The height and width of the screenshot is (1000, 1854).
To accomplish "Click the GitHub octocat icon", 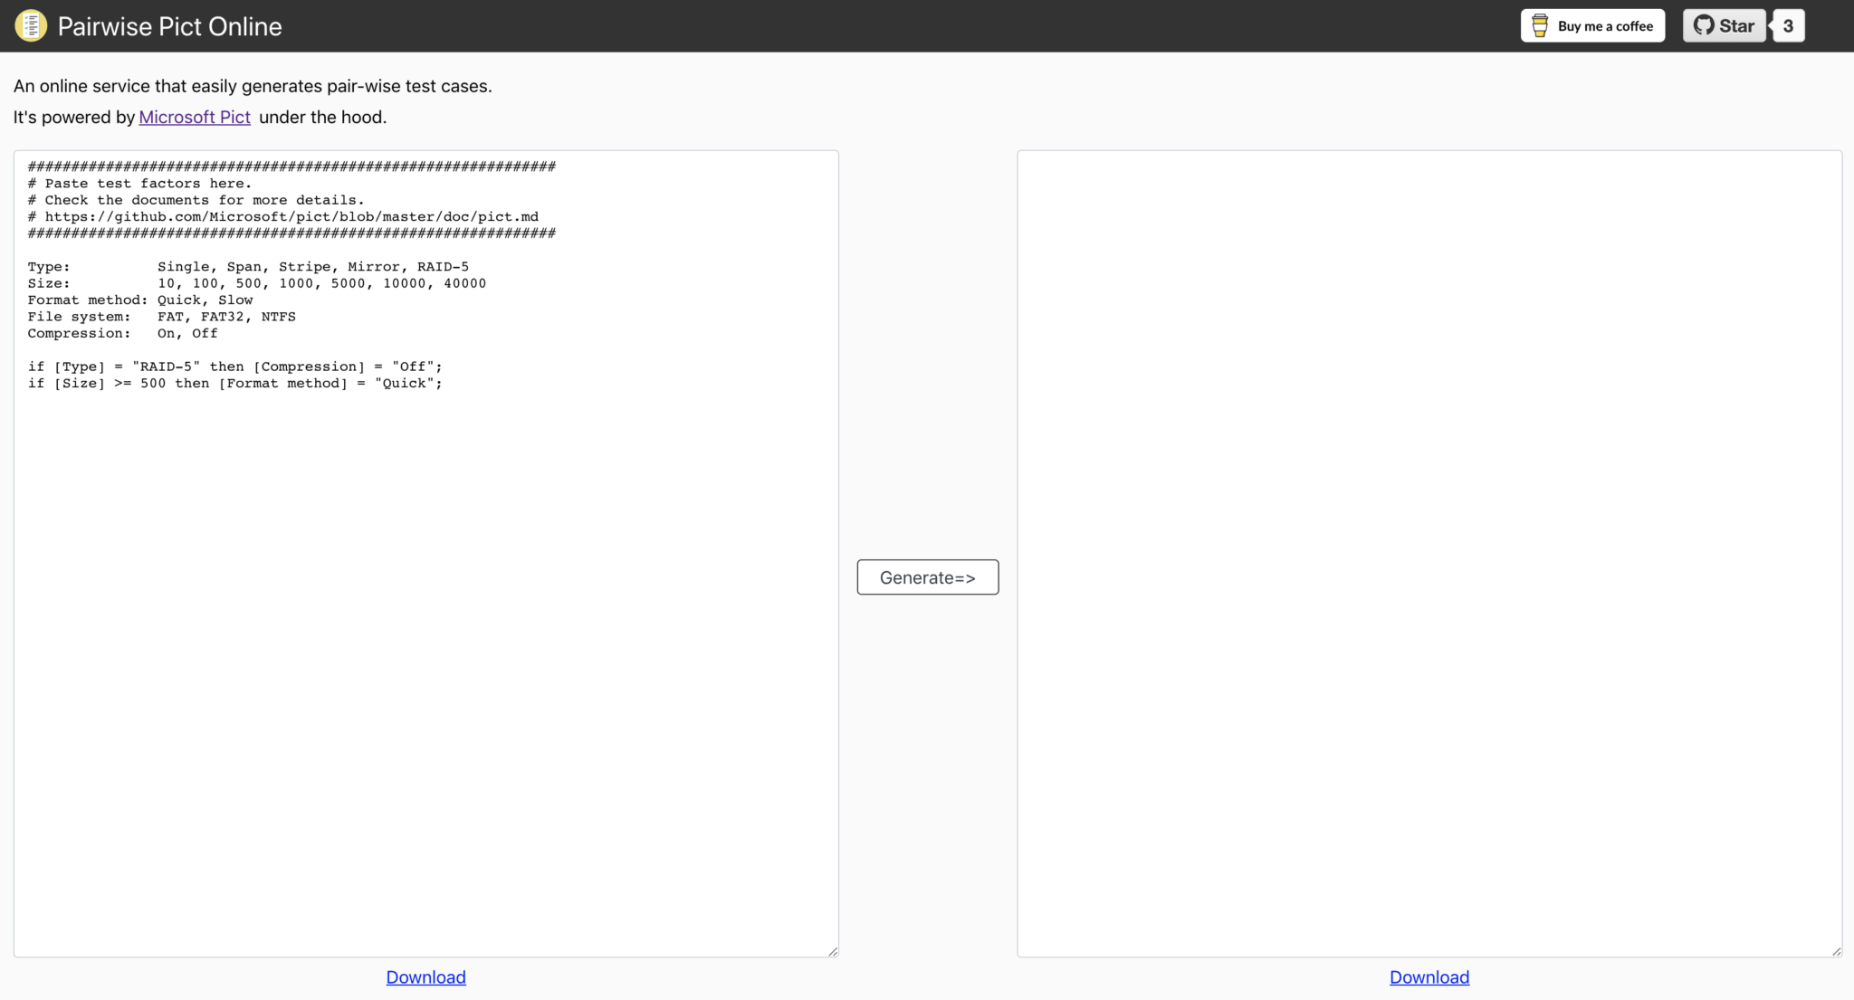I will pos(1704,25).
